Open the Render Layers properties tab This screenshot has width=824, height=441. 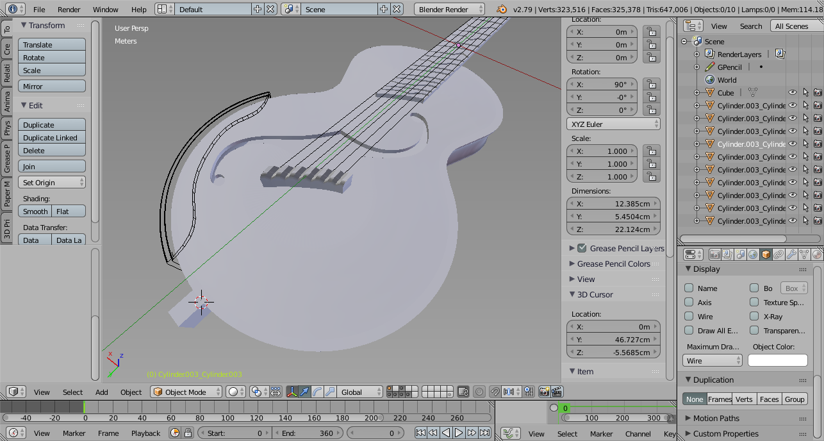click(727, 254)
